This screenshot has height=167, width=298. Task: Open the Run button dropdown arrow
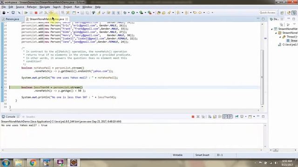coord(137,13)
